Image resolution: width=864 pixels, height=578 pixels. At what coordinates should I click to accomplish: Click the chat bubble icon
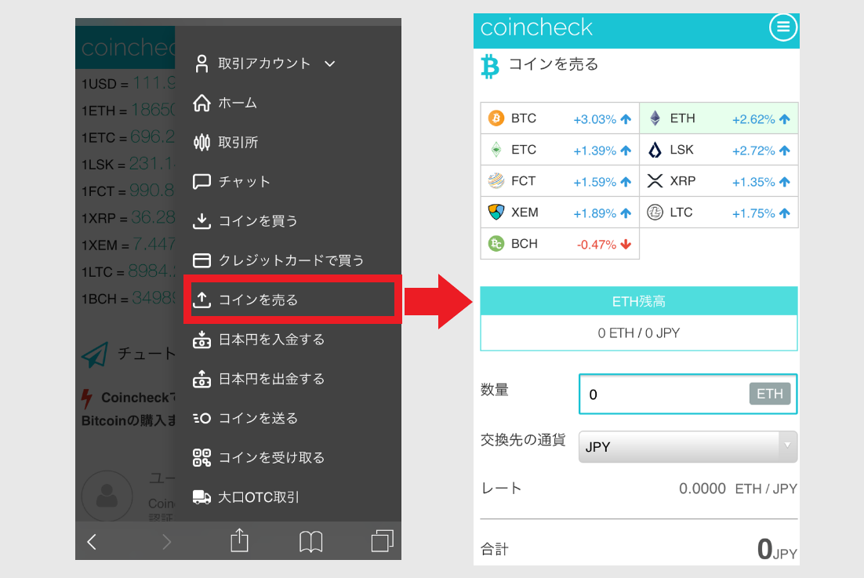pyautogui.click(x=201, y=182)
